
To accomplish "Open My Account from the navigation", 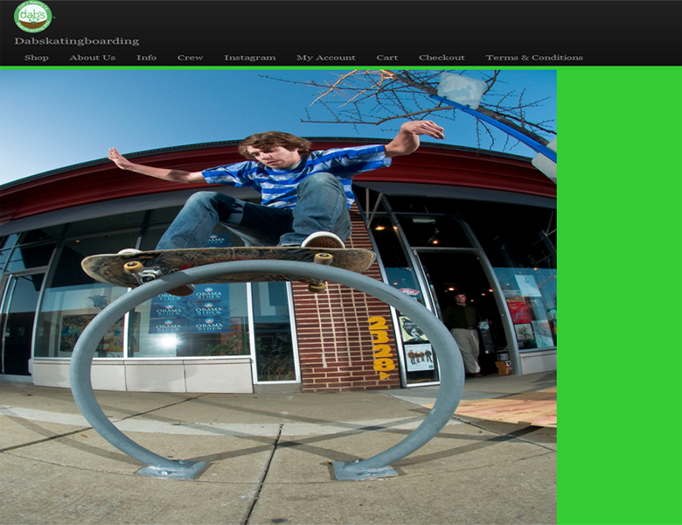I will tap(325, 58).
